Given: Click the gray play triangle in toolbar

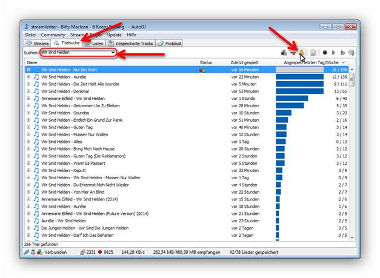Looking at the screenshot, I should click(334, 52).
